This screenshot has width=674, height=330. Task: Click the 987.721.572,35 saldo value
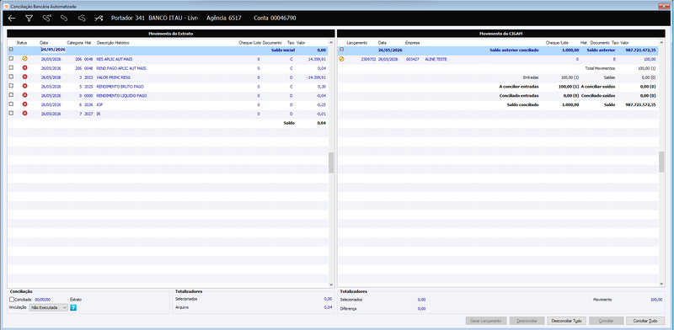click(x=640, y=104)
